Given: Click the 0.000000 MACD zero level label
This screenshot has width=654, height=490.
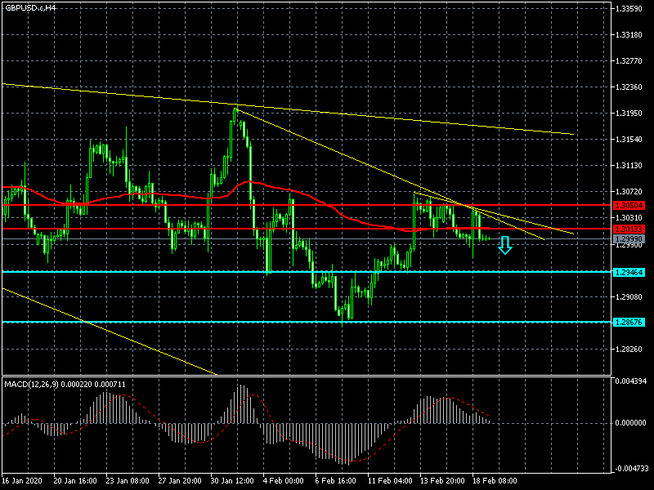Looking at the screenshot, I should pyautogui.click(x=630, y=422).
